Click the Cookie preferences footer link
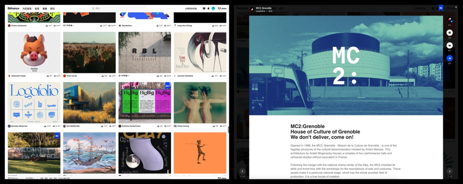 [64, 178]
